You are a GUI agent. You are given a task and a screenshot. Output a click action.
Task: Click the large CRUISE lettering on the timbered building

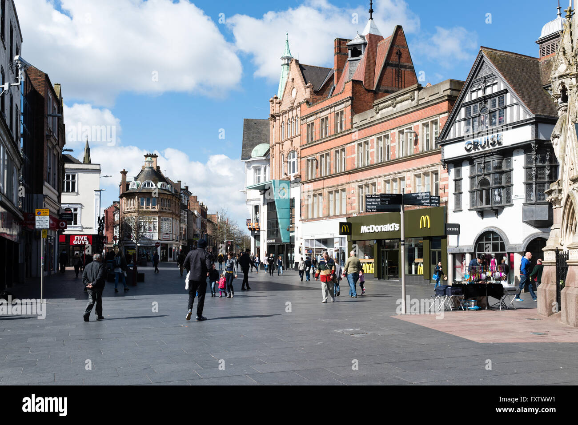pyautogui.click(x=483, y=143)
